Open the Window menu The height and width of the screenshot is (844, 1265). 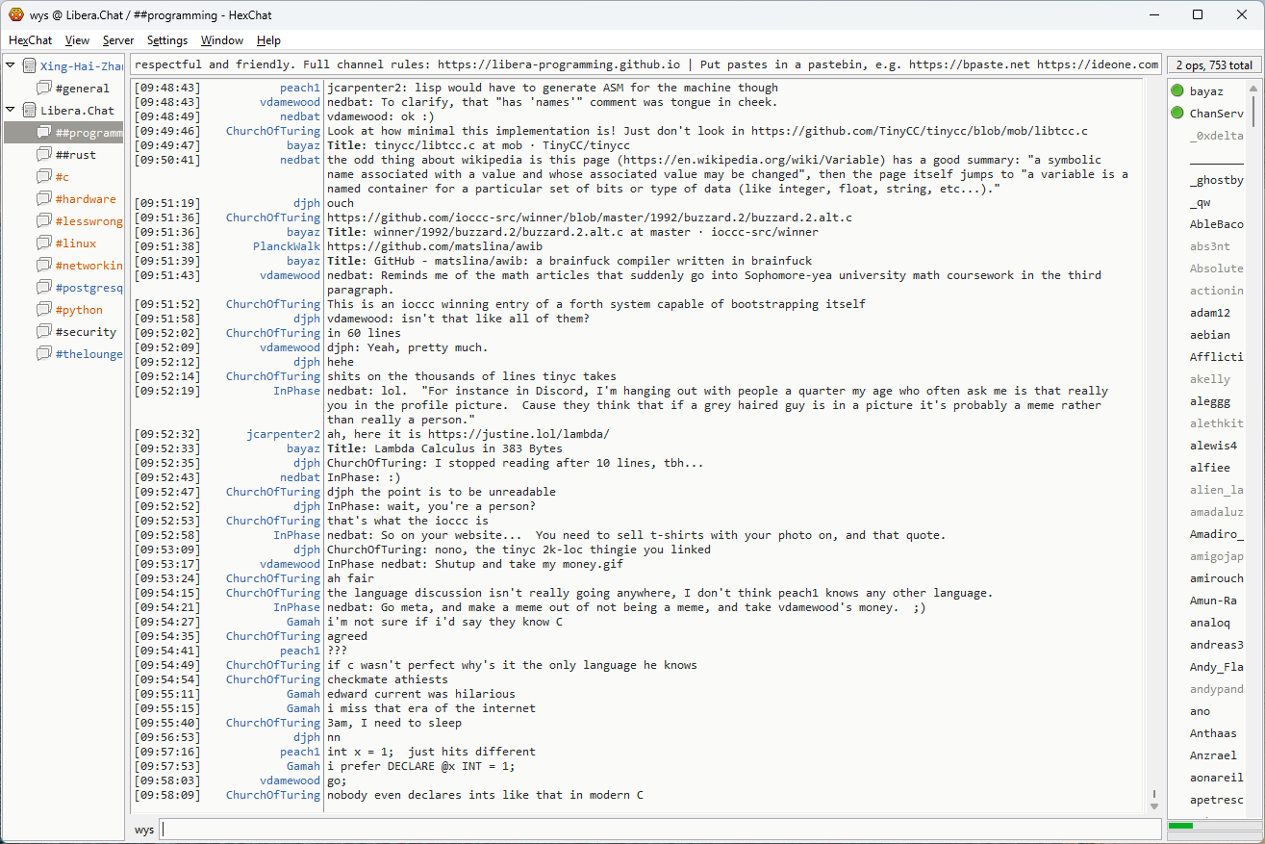[221, 40]
